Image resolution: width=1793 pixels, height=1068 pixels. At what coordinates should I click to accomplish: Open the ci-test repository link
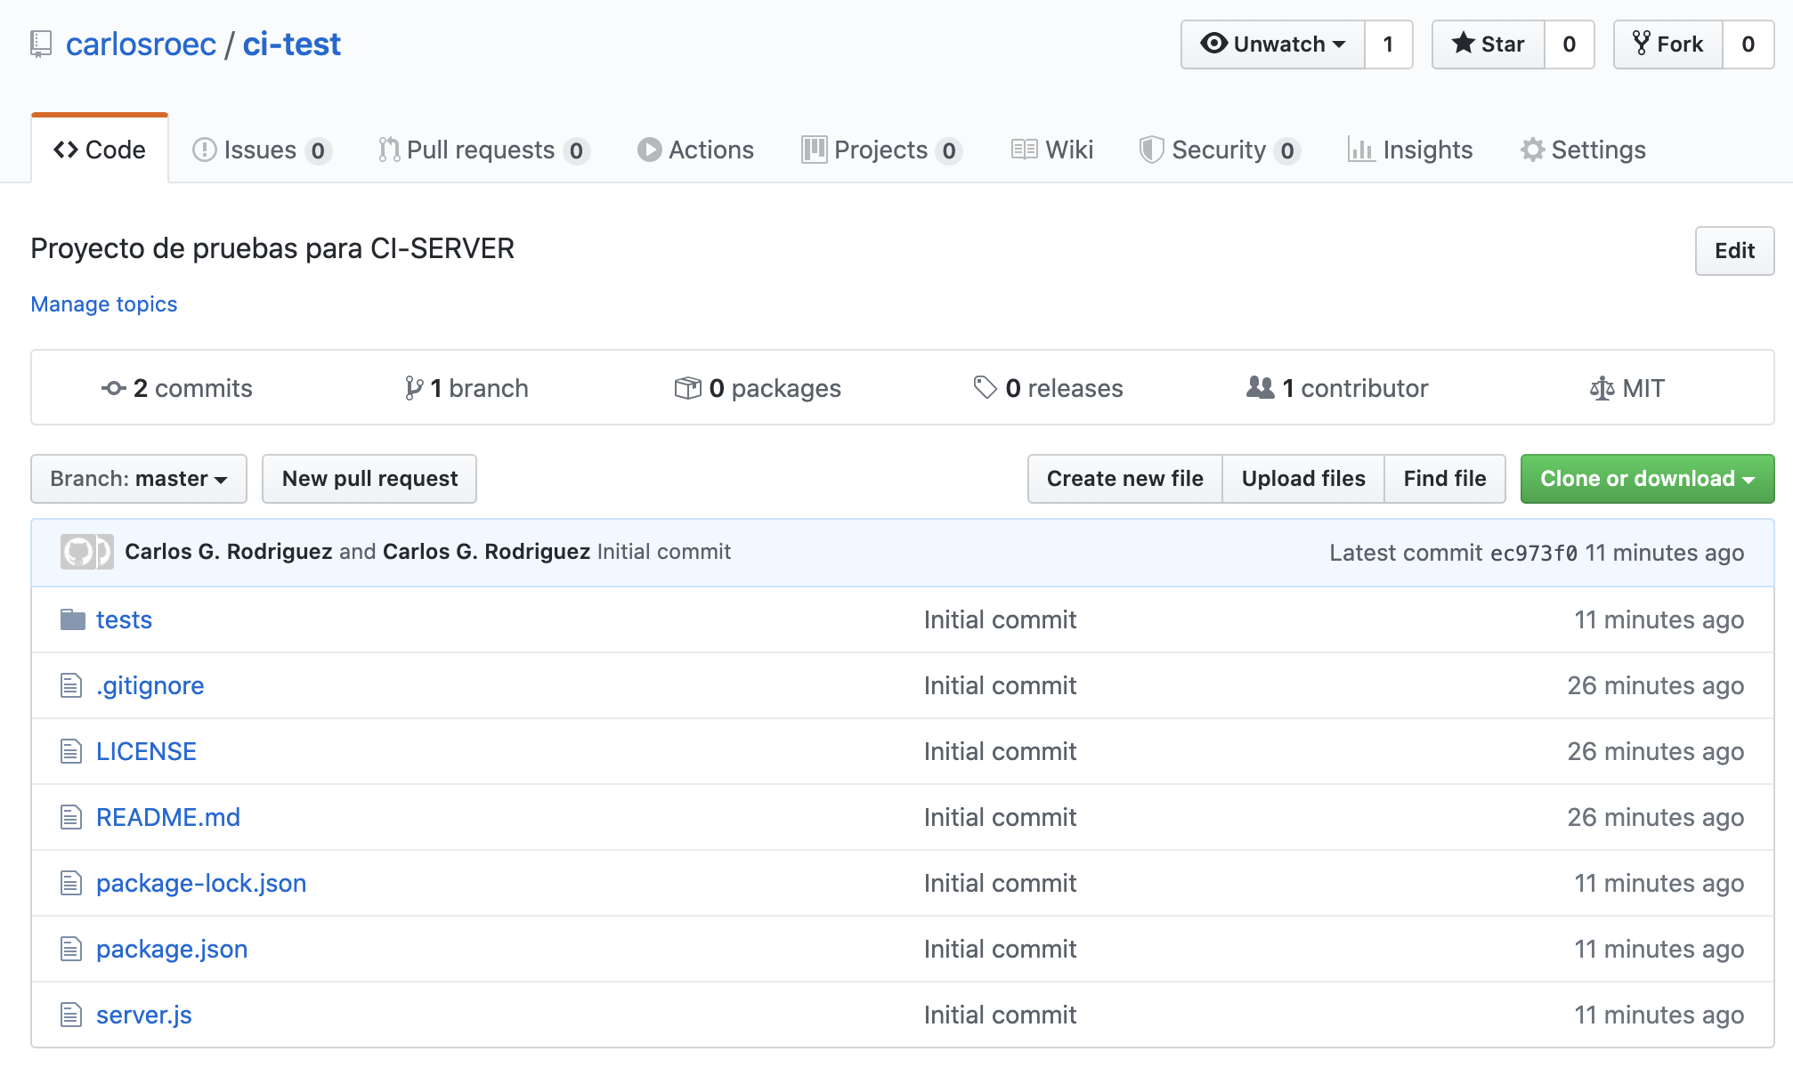point(292,44)
